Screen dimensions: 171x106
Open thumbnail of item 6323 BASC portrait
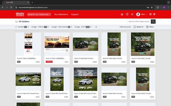143,79
